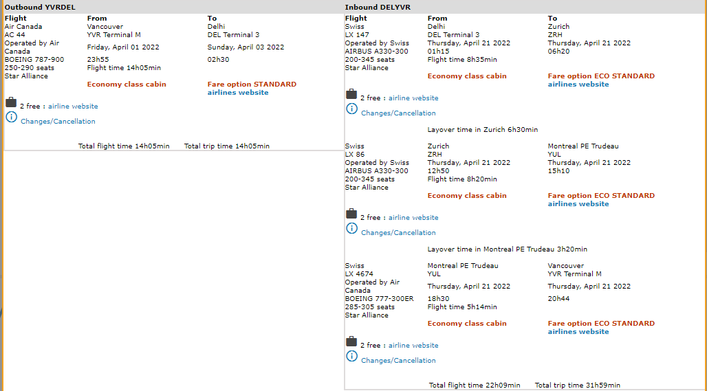
Task: Click the suitcase icon for Swiss flight LX 147
Action: 351,94
